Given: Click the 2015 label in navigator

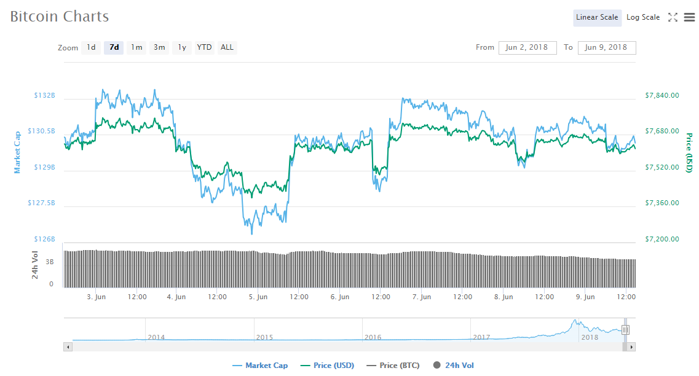Looking at the screenshot, I should coord(264,337).
